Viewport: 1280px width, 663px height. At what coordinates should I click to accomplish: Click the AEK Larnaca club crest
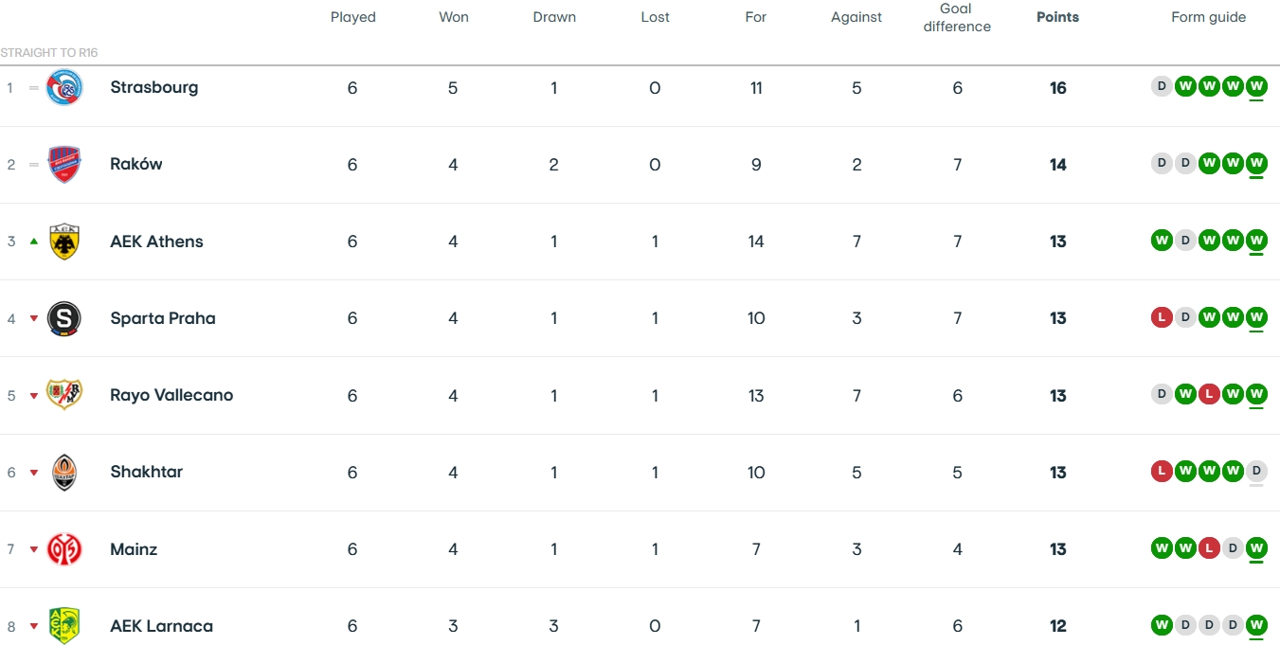[64, 626]
